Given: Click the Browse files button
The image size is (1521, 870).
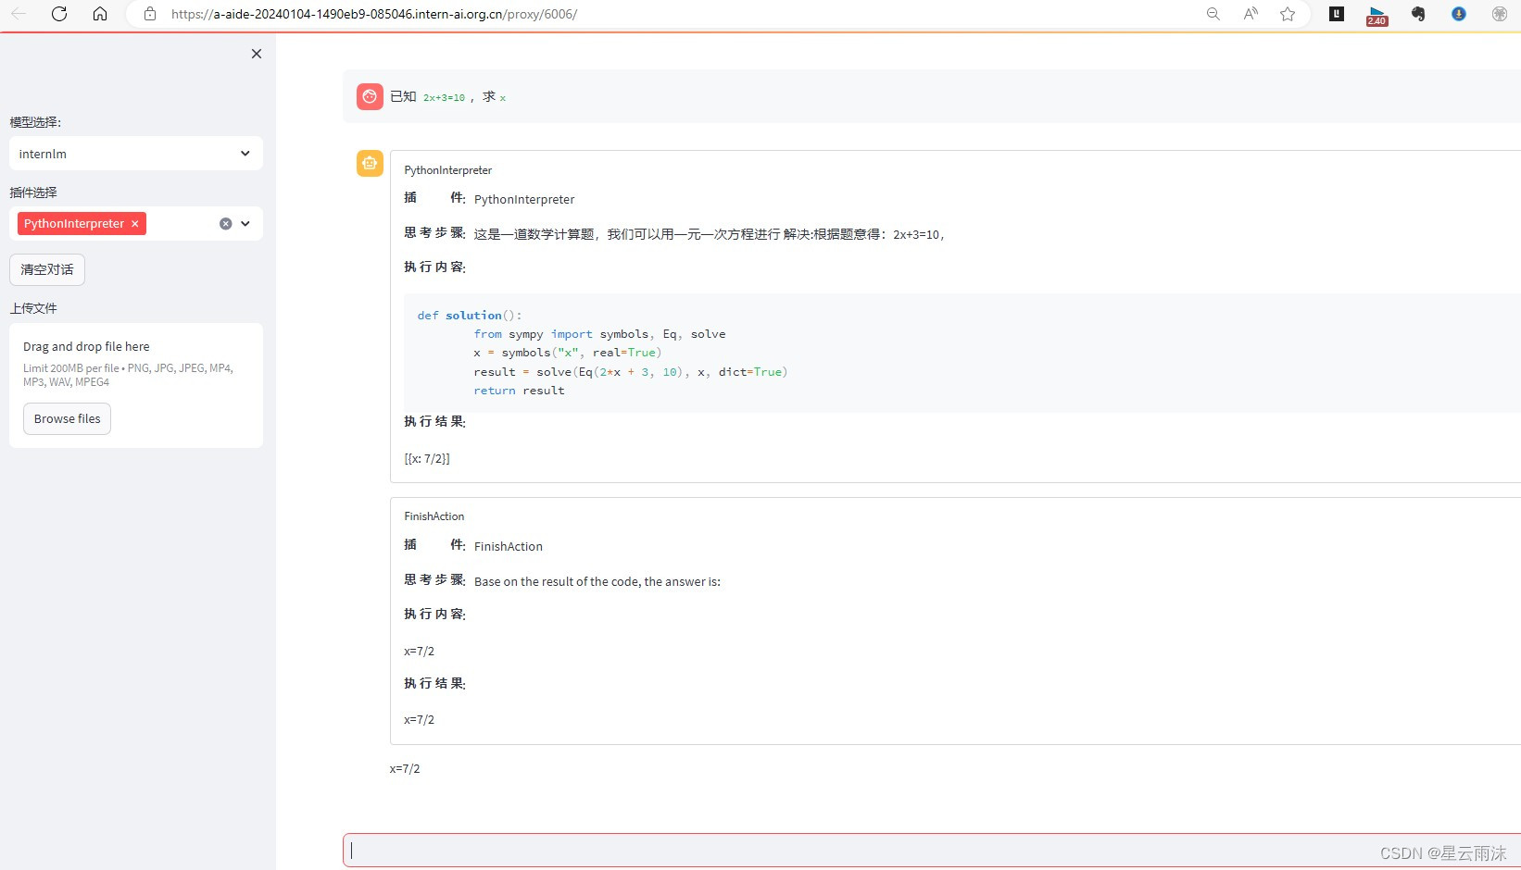Looking at the screenshot, I should (67, 418).
